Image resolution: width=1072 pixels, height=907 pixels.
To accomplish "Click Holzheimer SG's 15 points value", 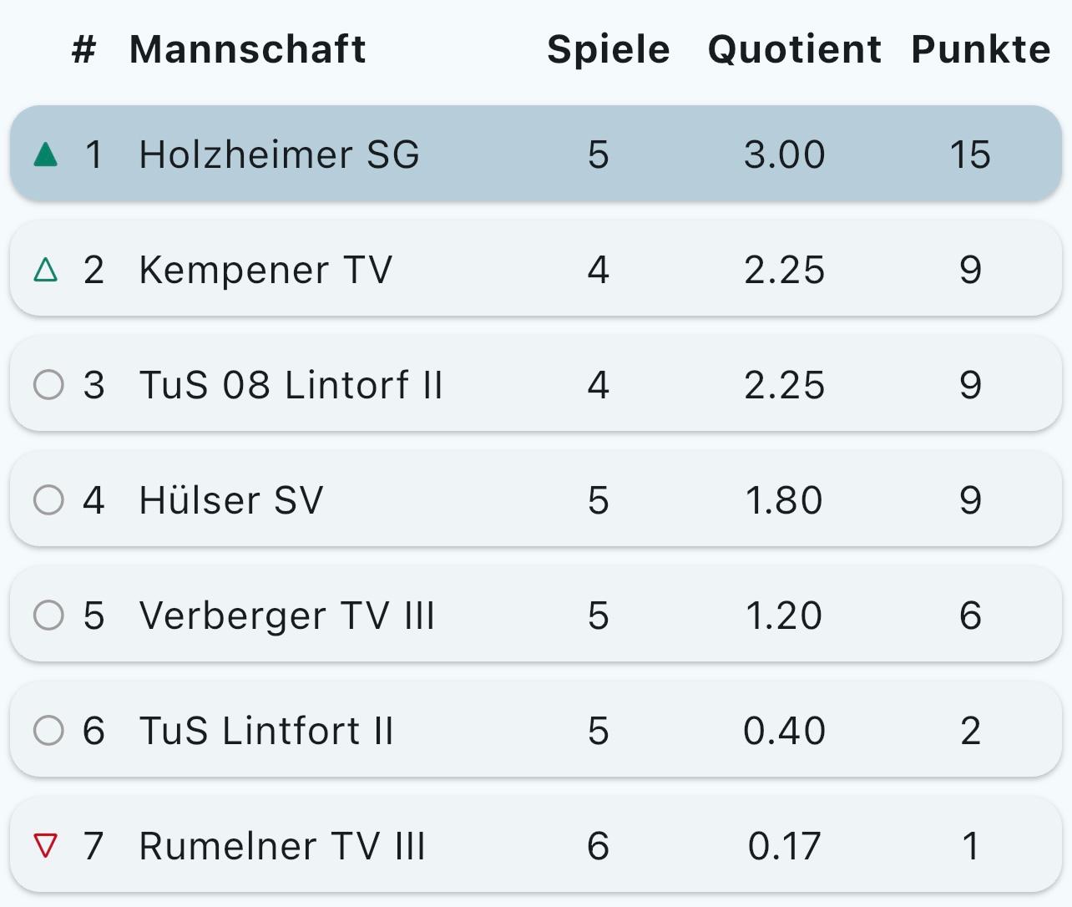I will click(970, 155).
